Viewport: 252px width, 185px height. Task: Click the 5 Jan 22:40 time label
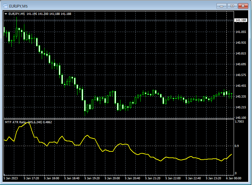pyautogui.click(x=193, y=178)
